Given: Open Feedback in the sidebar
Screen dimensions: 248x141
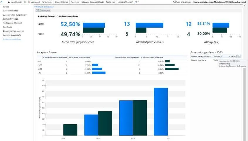Looking at the screenshot, I should point(7,27).
